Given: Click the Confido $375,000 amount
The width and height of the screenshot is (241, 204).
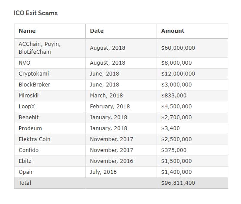Looking at the screenshot, I should click(x=174, y=150).
